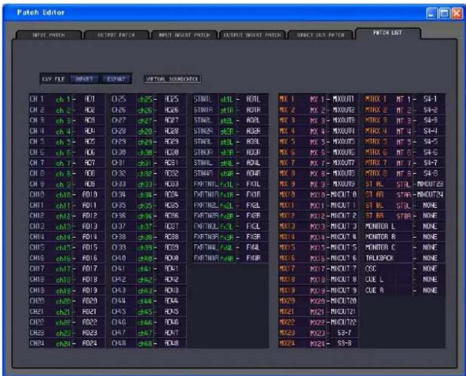466x376 pixels.
Task: Click S4-4 patch in MTRX 4 row
Action: [x=430, y=131]
